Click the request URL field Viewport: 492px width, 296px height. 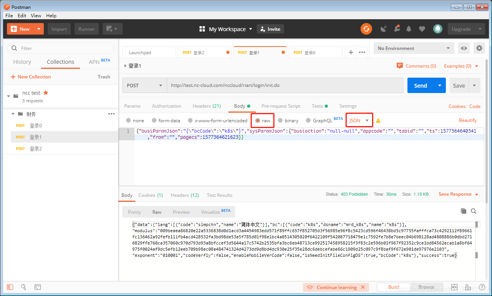click(x=285, y=85)
